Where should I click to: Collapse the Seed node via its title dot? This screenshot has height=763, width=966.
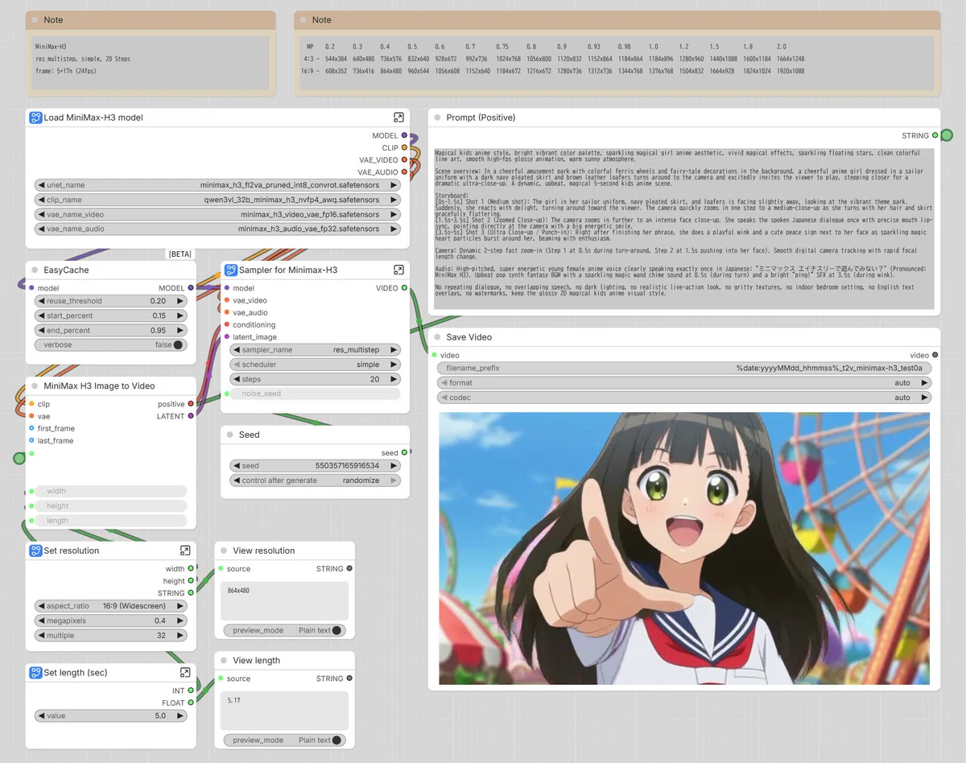(231, 435)
